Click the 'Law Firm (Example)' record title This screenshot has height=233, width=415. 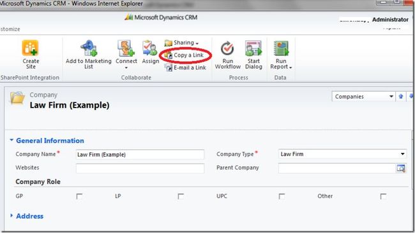(70, 105)
